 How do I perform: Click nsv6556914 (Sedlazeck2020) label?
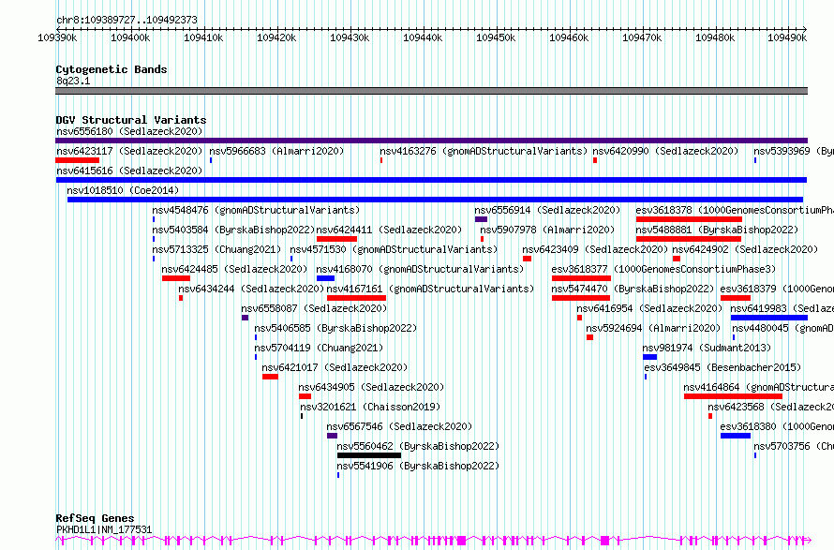tap(547, 210)
